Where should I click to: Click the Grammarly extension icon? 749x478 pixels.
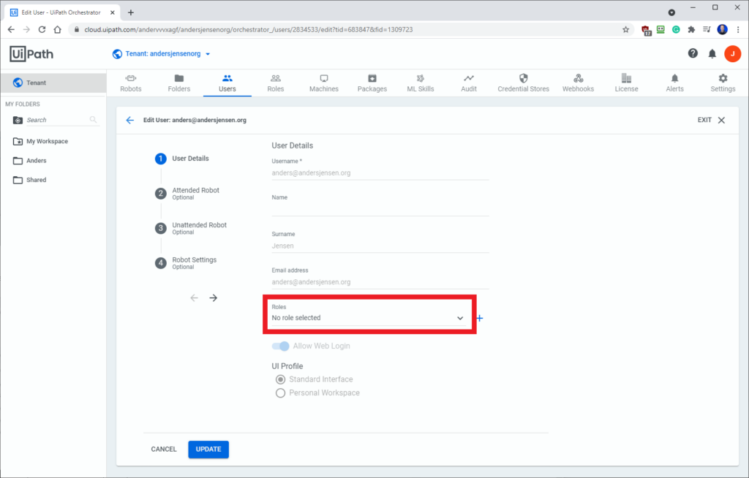click(676, 30)
